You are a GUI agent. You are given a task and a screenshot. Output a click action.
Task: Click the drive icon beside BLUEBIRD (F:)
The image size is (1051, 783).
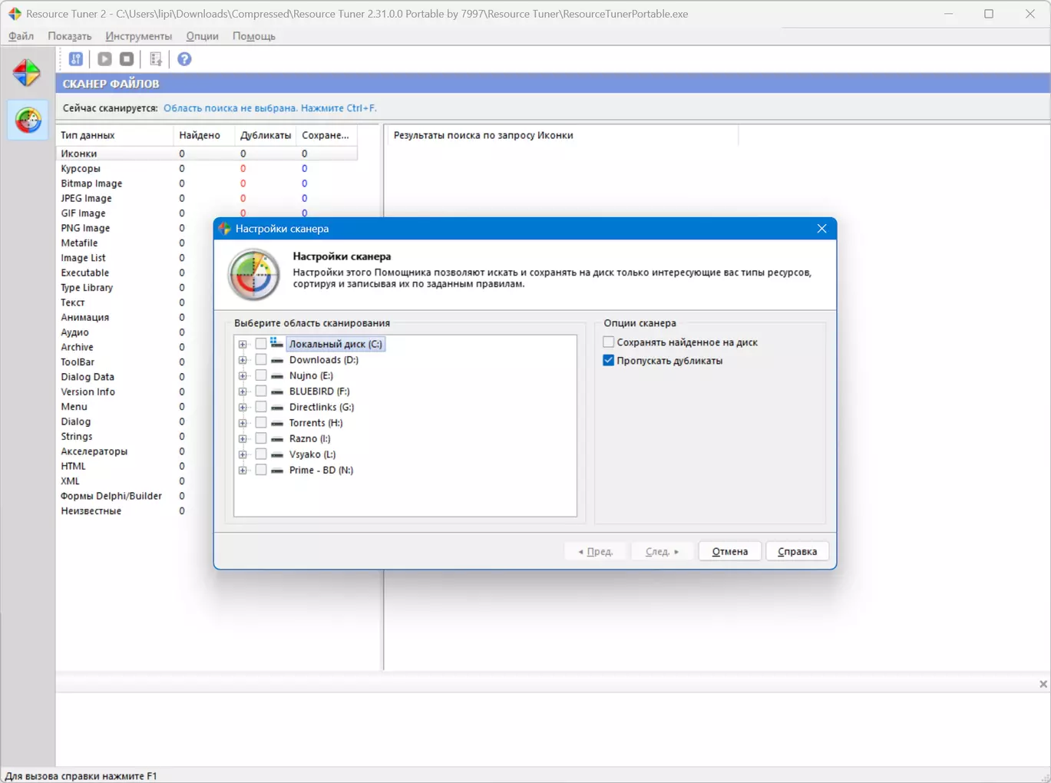point(277,391)
